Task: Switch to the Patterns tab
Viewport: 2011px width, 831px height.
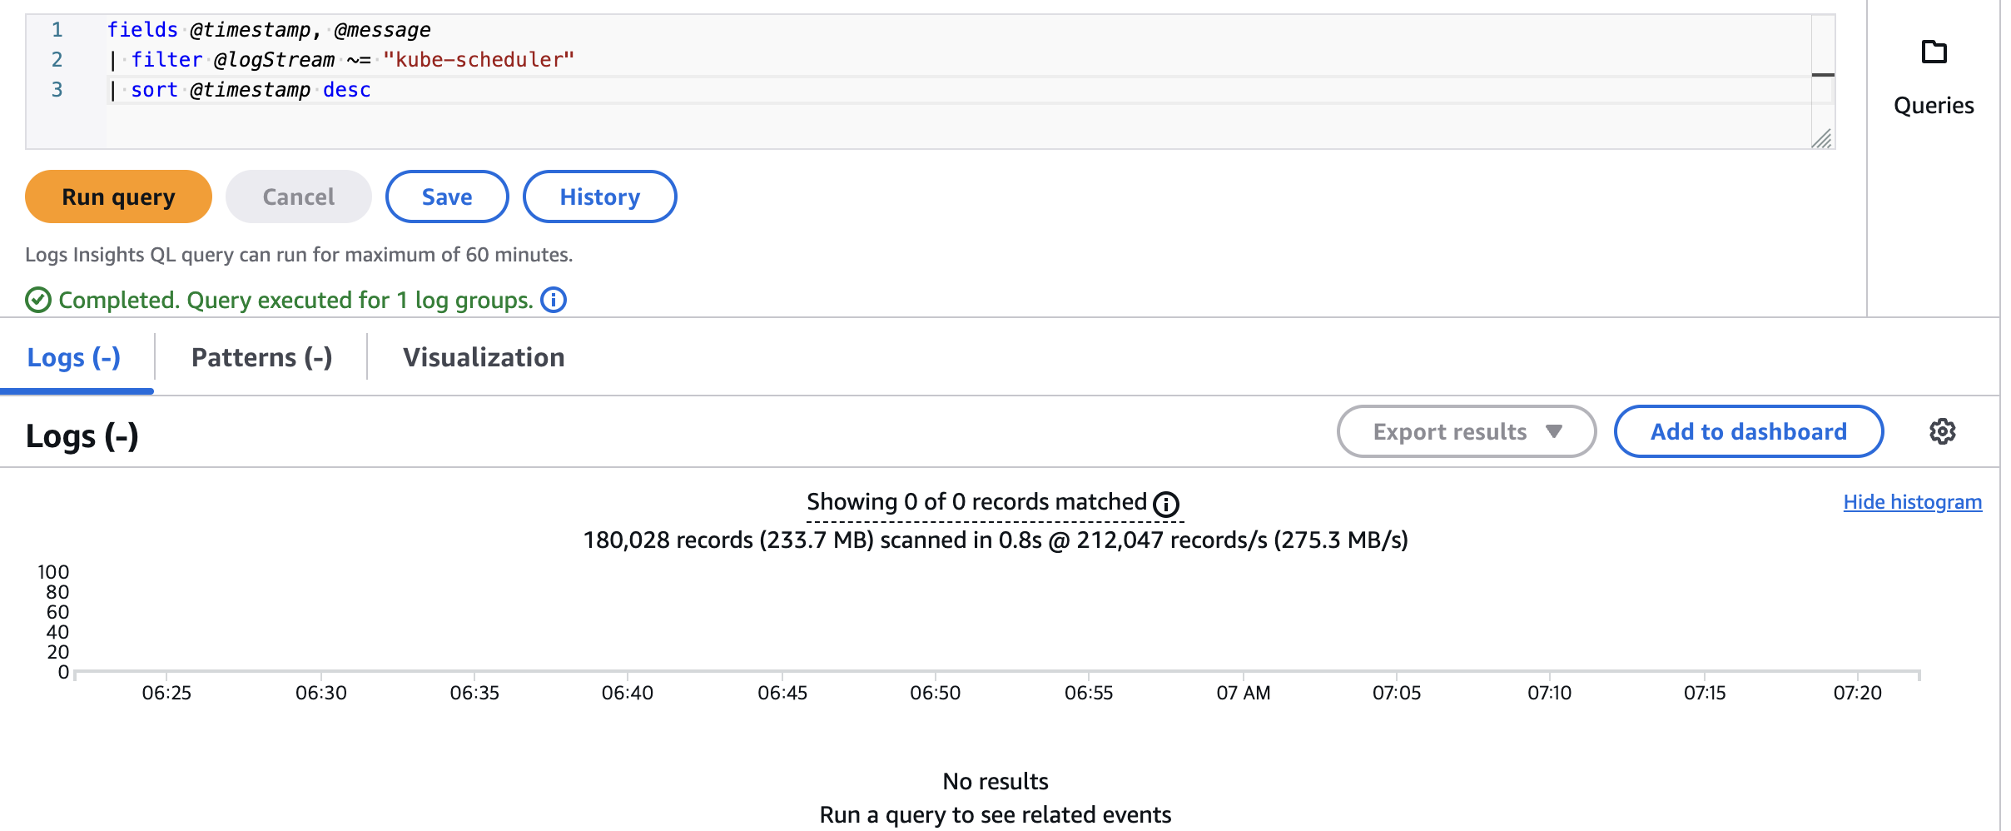Action: 261,357
